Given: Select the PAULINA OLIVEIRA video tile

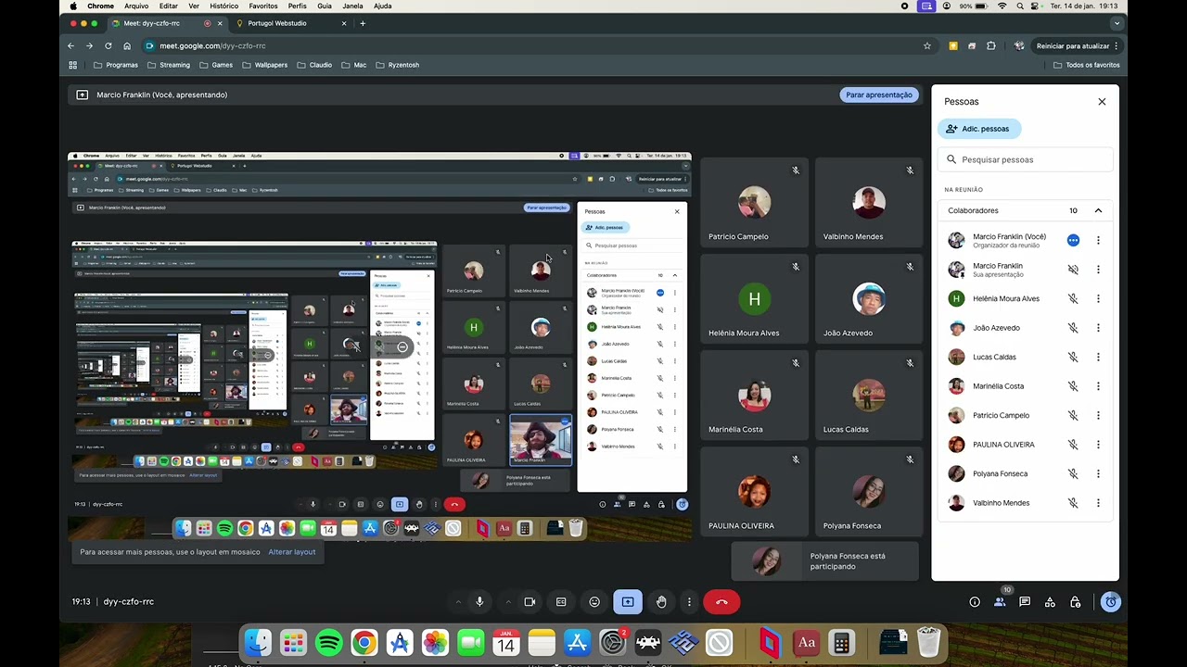Looking at the screenshot, I should click(753, 494).
